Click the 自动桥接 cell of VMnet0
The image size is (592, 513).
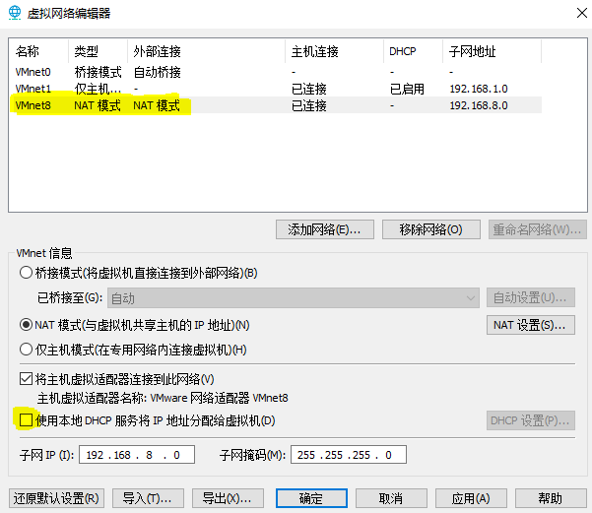157,72
